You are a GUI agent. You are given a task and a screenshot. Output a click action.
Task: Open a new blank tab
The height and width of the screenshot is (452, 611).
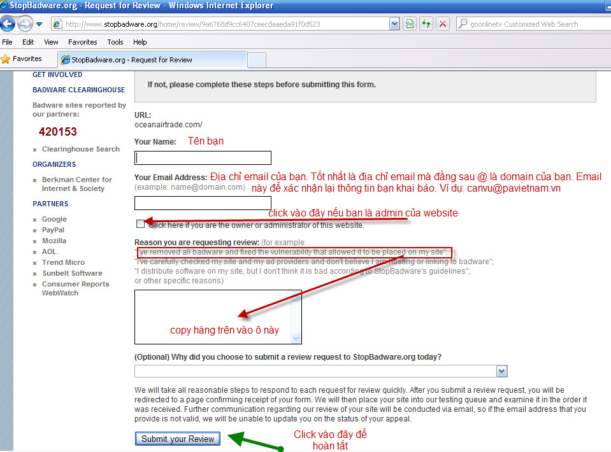257,60
